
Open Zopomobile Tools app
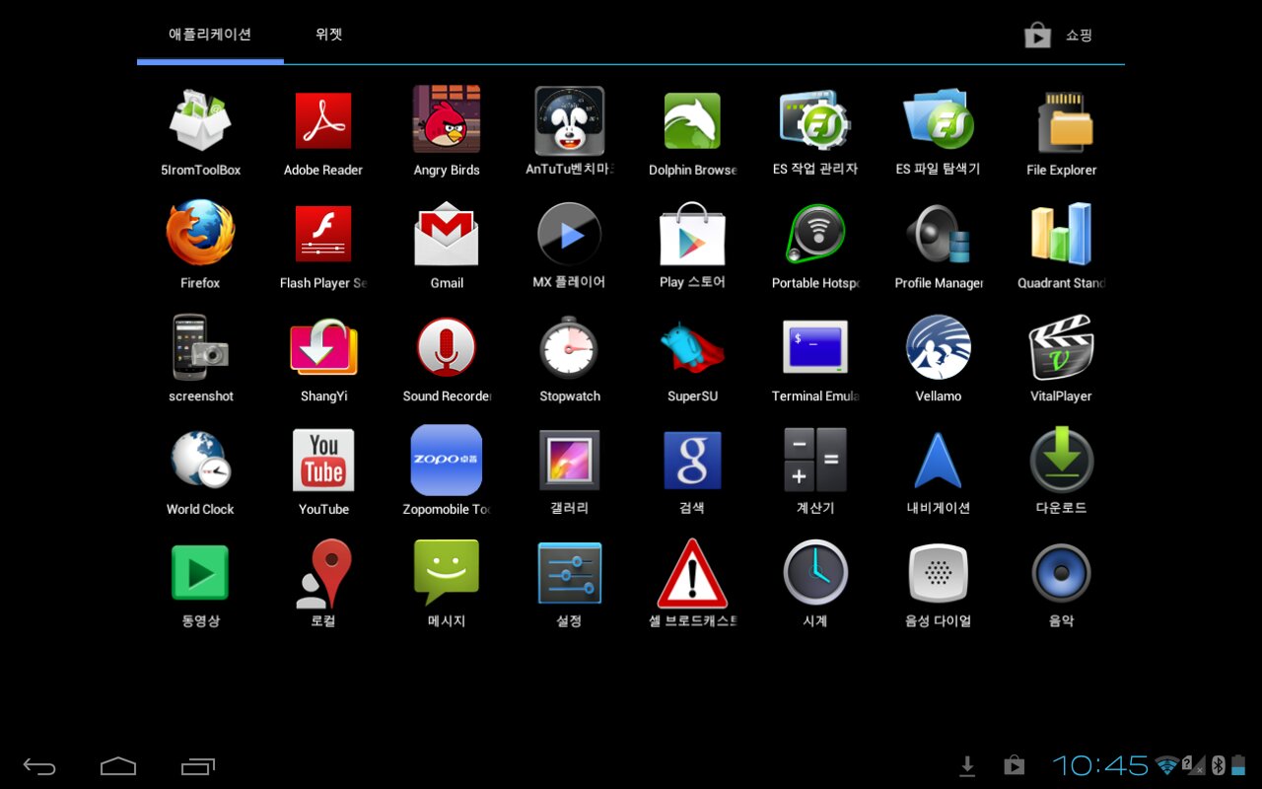point(447,471)
